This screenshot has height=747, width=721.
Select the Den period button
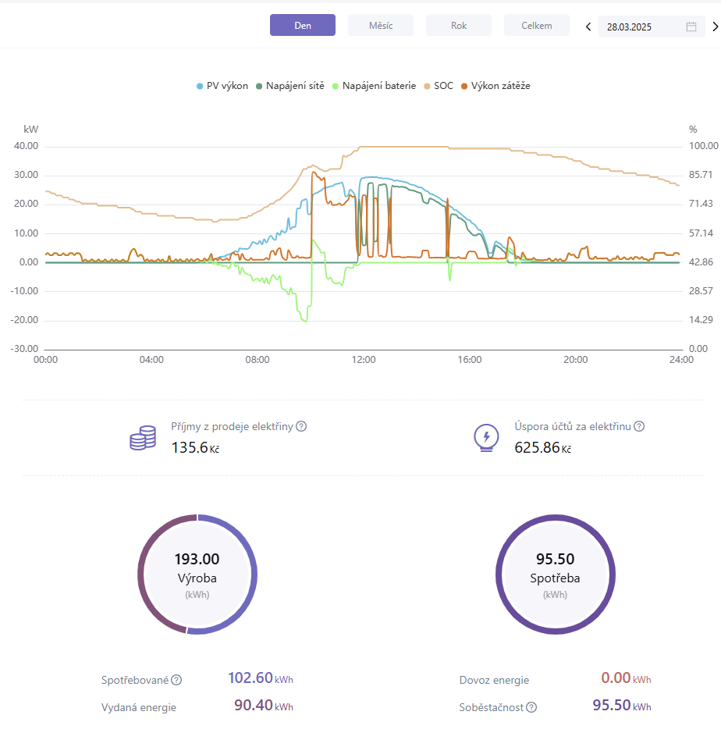303,26
